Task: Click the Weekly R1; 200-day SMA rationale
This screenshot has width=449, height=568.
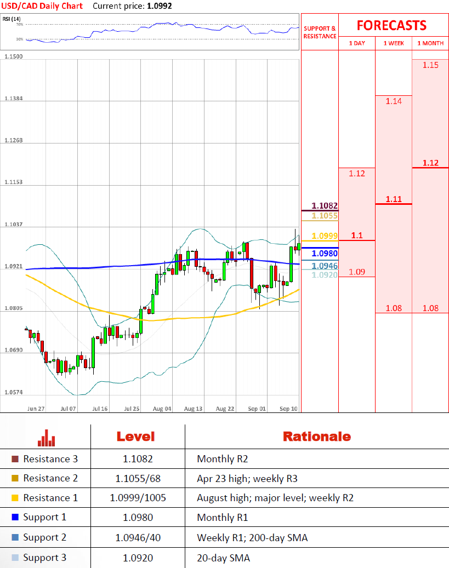Action: pos(252,538)
